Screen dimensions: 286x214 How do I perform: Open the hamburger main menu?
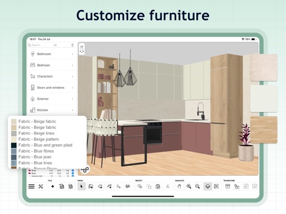click(32, 186)
